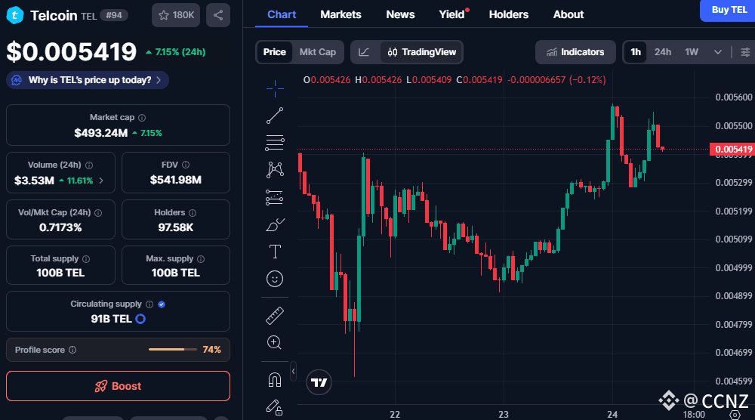This screenshot has width=755, height=420.
Task: Click the verified circulating supply badge
Action: pyautogui.click(x=162, y=304)
